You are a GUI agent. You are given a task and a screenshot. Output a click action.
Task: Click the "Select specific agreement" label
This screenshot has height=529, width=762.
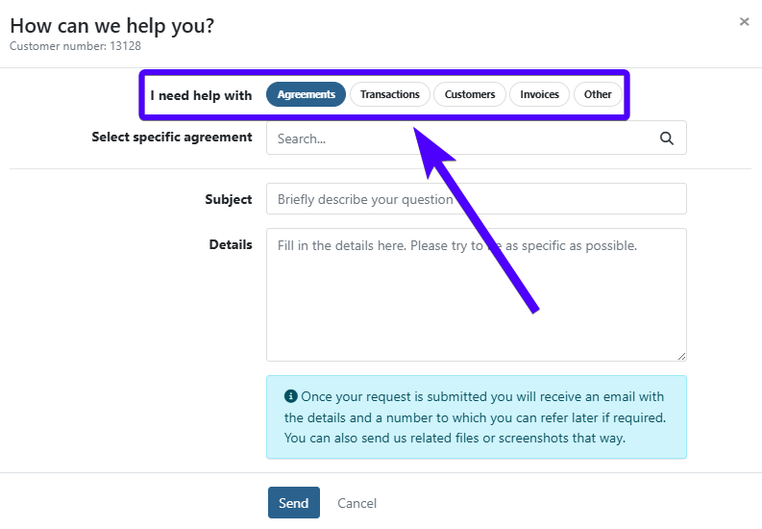[172, 137]
